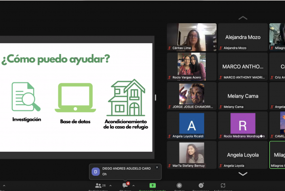Select Angela Loyola participant tile
This screenshot has height=191, width=285.
click(243, 155)
